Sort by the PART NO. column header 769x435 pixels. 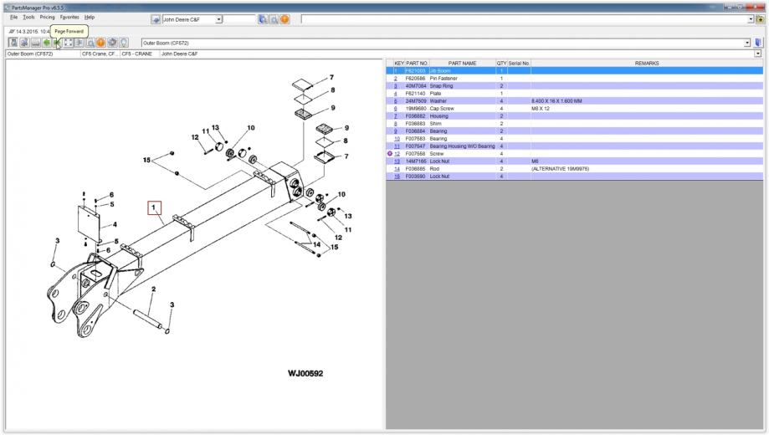[x=417, y=64]
